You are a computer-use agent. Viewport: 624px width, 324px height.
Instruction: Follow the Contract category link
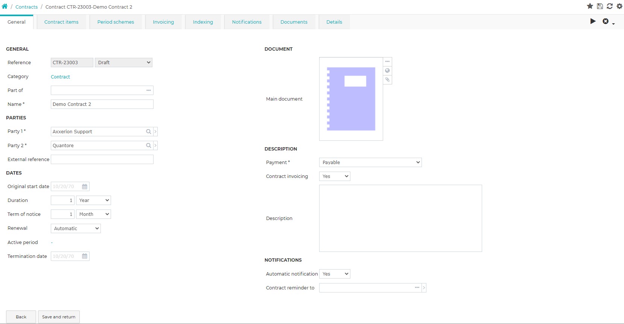(60, 77)
